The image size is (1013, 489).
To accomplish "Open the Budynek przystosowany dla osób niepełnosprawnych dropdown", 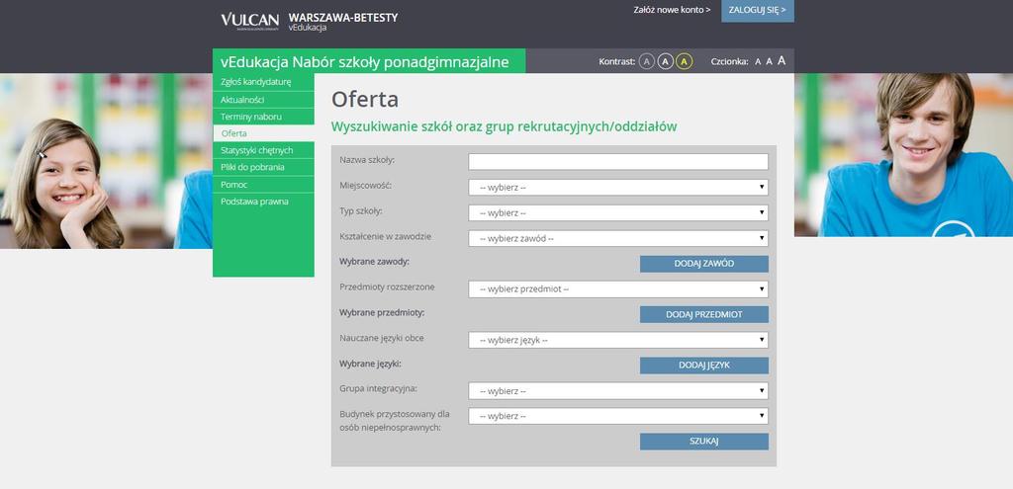I will [618, 416].
